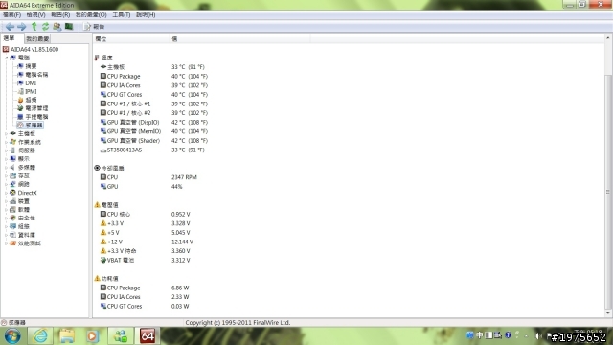The width and height of the screenshot is (613, 345).
Task: Click the Database (資料庫) tree icon
Action: (x=12, y=235)
